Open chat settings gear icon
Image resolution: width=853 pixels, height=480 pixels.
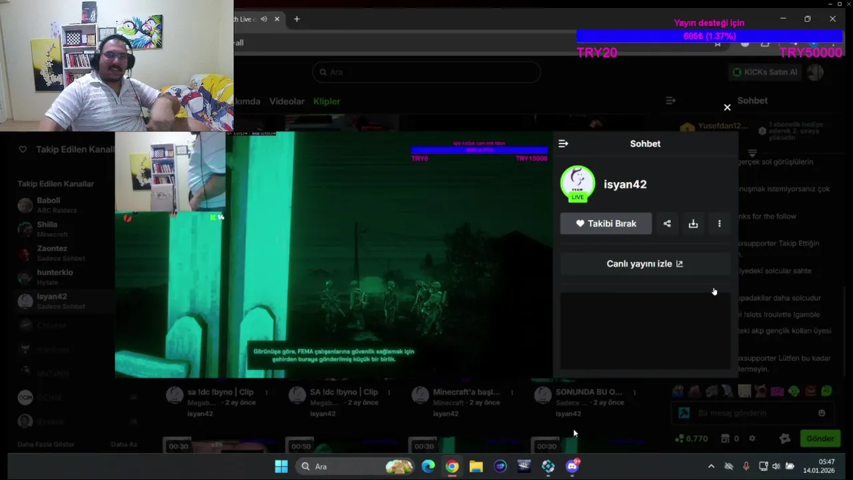(x=752, y=439)
